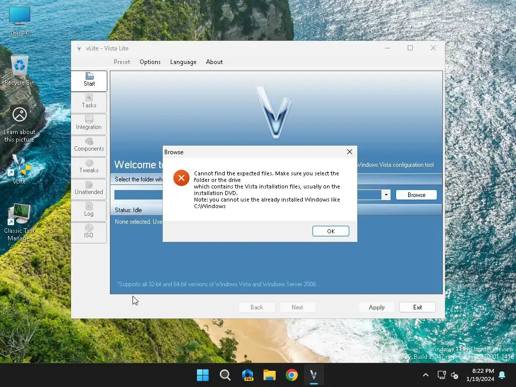Image resolution: width=516 pixels, height=387 pixels.
Task: Open the notifications bell
Action: tap(502, 375)
